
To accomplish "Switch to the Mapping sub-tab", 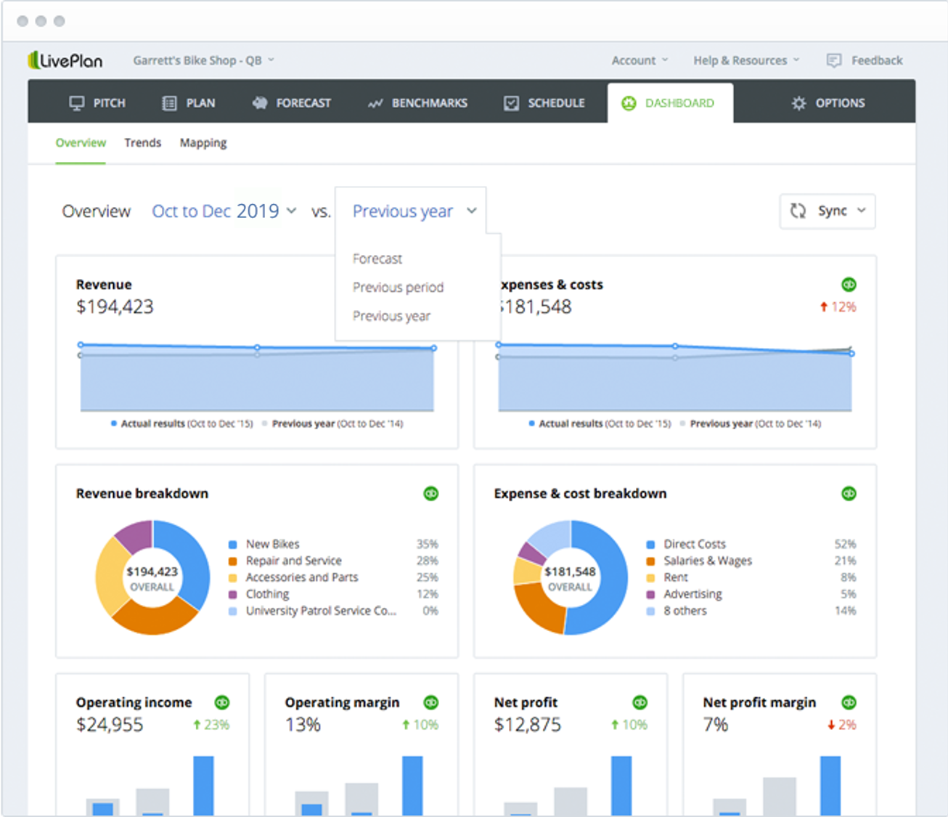I will point(203,143).
